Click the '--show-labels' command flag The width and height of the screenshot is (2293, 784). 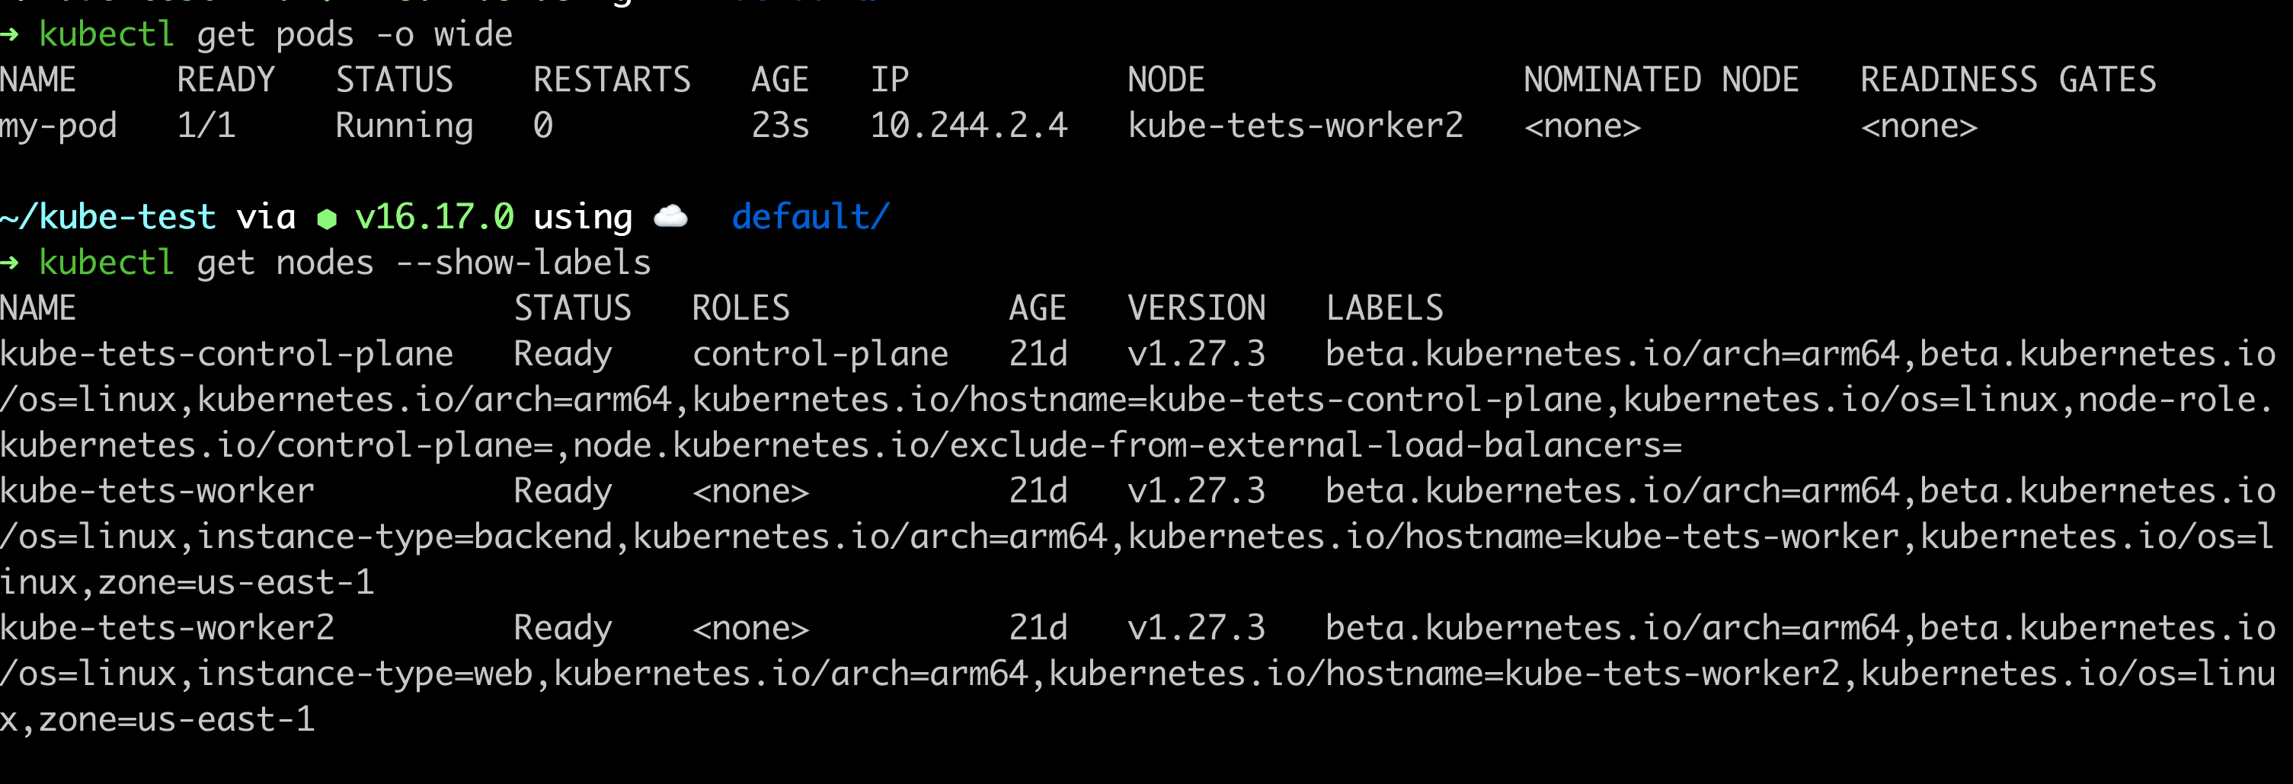pos(523,263)
